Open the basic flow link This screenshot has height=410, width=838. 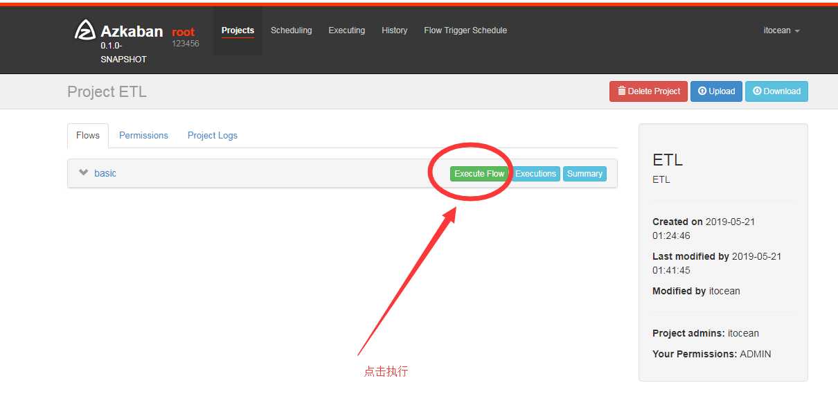pos(105,173)
